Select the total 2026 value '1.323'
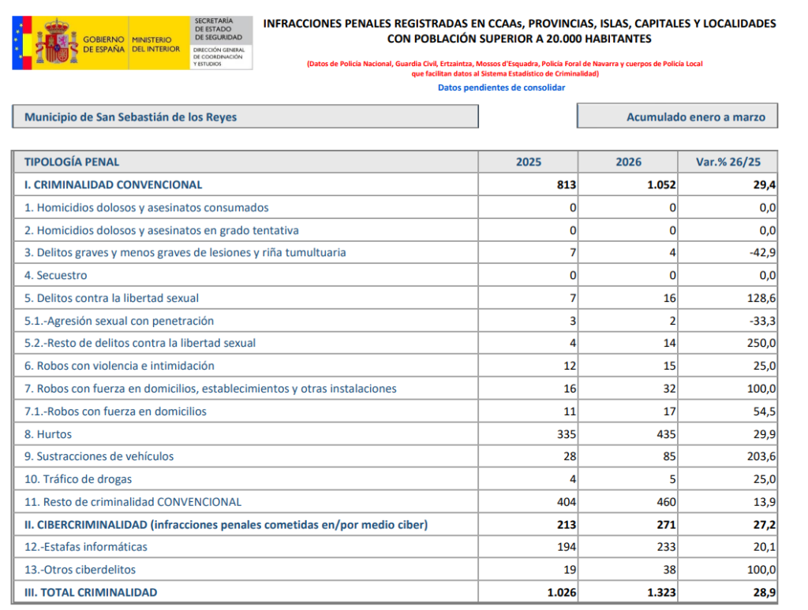 pos(662,593)
